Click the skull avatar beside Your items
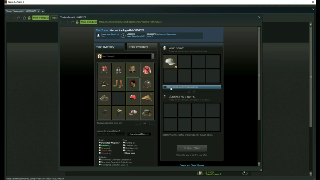This screenshot has height=180, width=320. [165, 48]
